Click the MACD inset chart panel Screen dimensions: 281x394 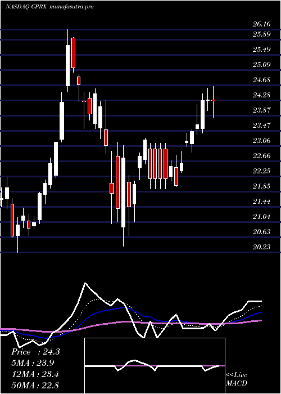click(x=155, y=366)
